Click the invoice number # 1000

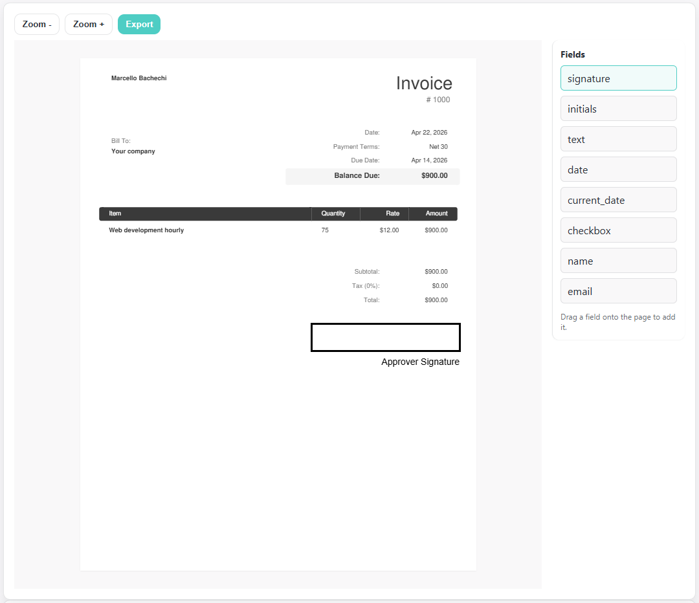(x=438, y=100)
